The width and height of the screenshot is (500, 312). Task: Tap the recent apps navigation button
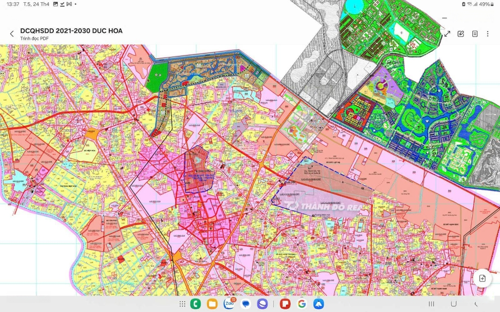(x=431, y=304)
